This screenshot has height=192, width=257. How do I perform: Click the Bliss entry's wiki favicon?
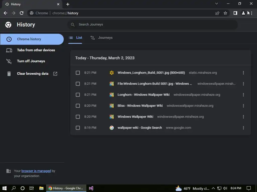pyautogui.click(x=112, y=106)
